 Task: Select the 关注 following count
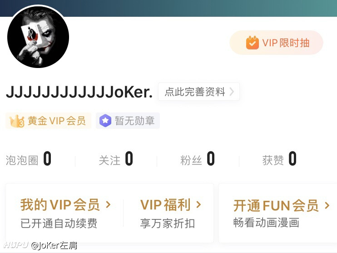[x=116, y=160]
